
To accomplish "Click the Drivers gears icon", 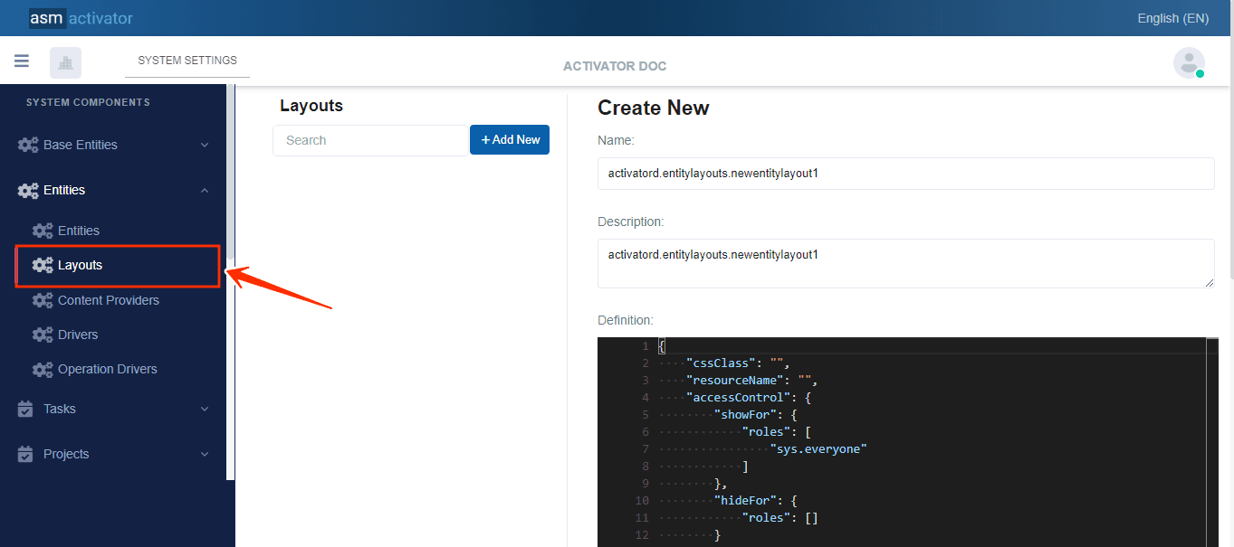I will click(x=43, y=335).
